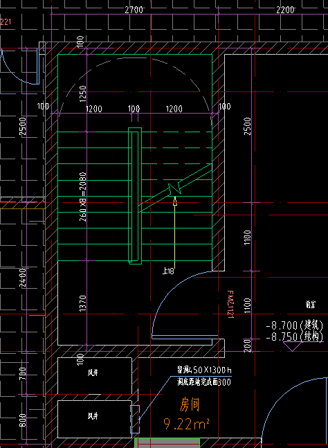Image resolution: width=328 pixels, height=448 pixels.
Task: Select the 洞底距地完成面300 annotation
Action: (x=204, y=382)
